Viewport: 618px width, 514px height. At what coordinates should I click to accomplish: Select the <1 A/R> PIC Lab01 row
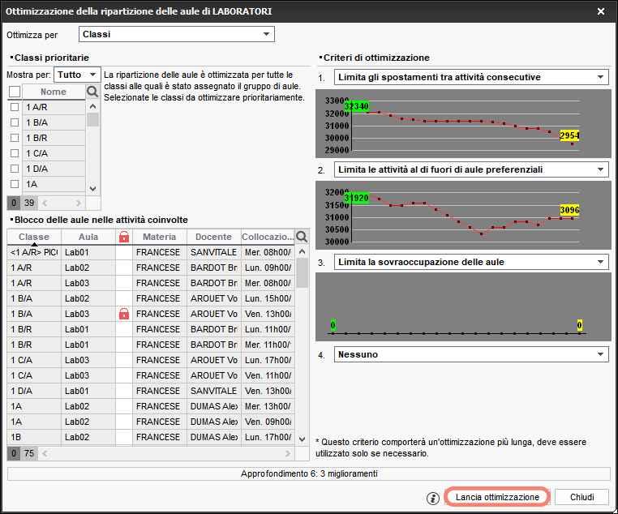[151, 252]
